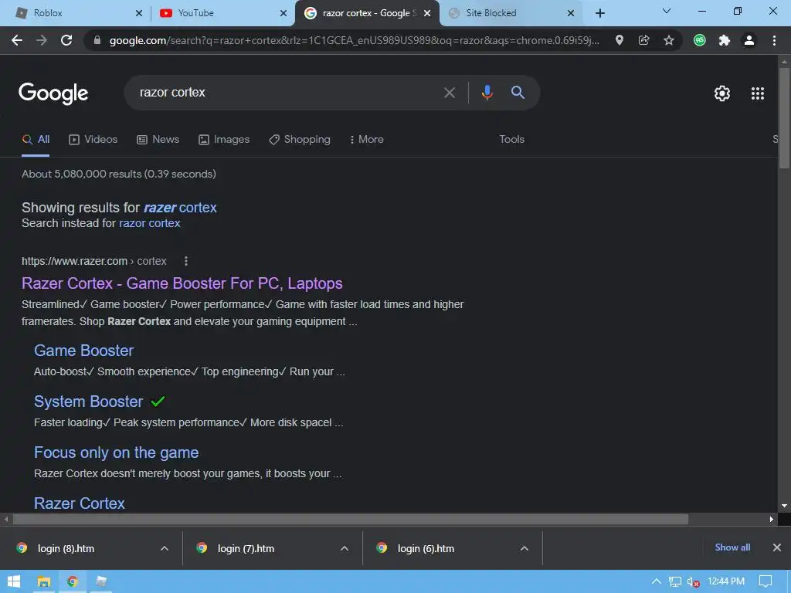Viewport: 791px width, 593px height.
Task: Close the Roblox tab
Action: pos(139,13)
